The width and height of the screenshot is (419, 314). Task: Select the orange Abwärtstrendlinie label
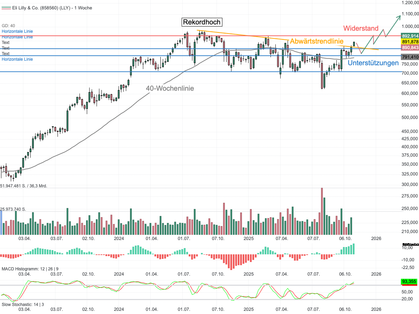point(317,41)
